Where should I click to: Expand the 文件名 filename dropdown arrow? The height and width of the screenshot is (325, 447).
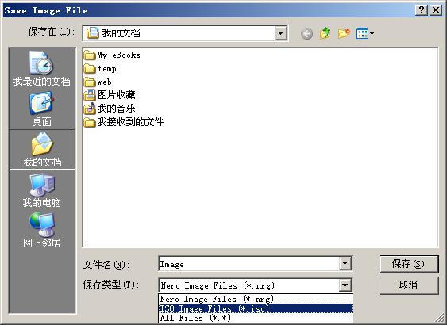click(345, 263)
